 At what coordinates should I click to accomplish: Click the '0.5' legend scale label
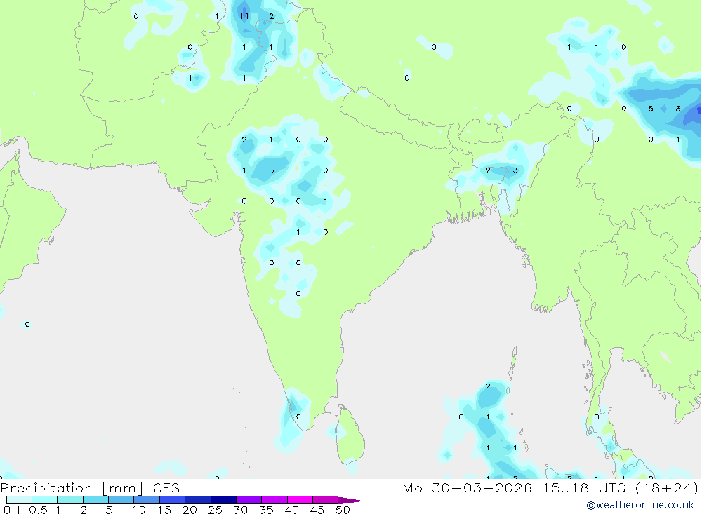coord(39,510)
